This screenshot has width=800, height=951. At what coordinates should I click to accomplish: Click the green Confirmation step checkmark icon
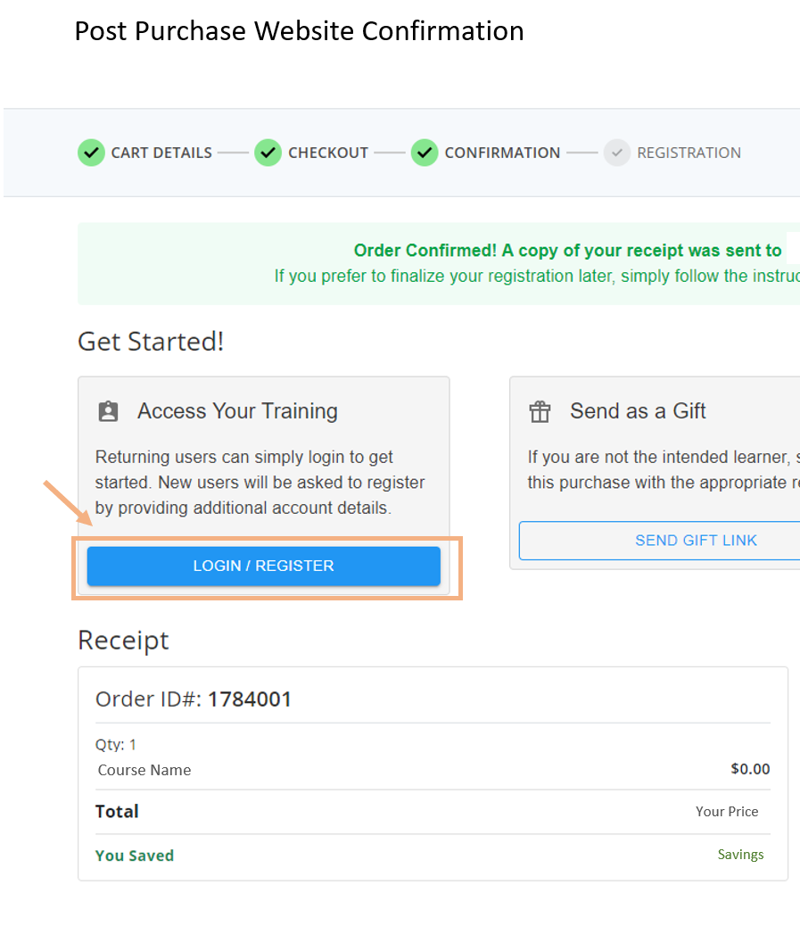pyautogui.click(x=425, y=153)
